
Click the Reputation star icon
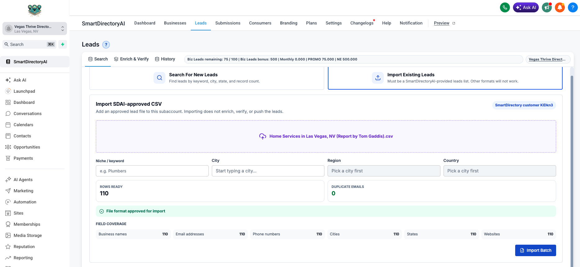(8, 247)
